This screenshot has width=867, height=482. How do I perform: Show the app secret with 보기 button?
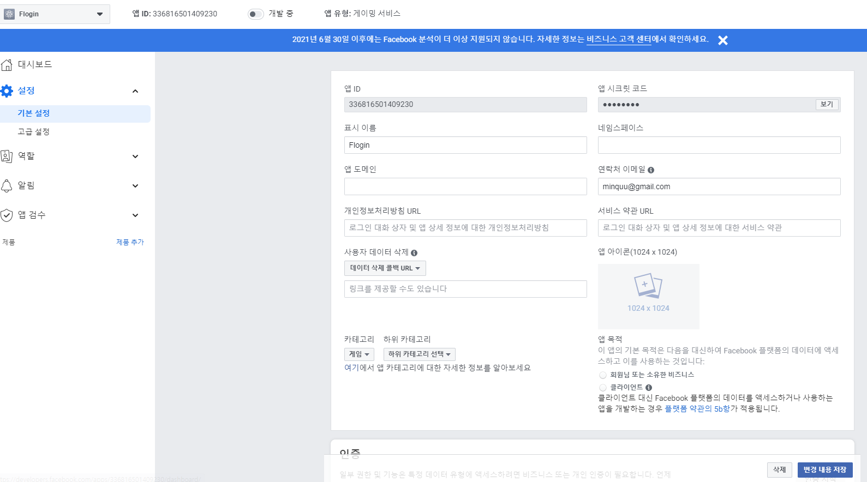pos(827,105)
